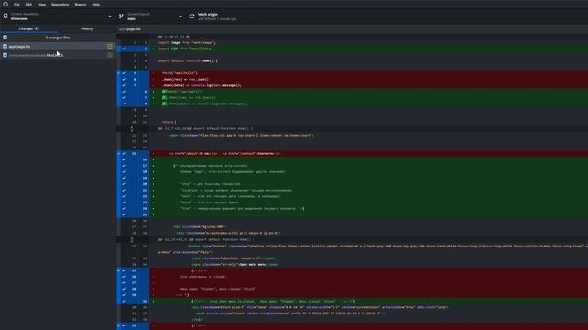Toggle the select-all changed files checkbox

pos(5,38)
